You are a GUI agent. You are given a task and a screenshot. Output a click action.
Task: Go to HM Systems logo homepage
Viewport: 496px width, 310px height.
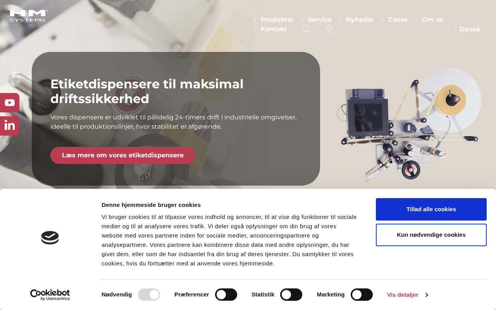(29, 15)
